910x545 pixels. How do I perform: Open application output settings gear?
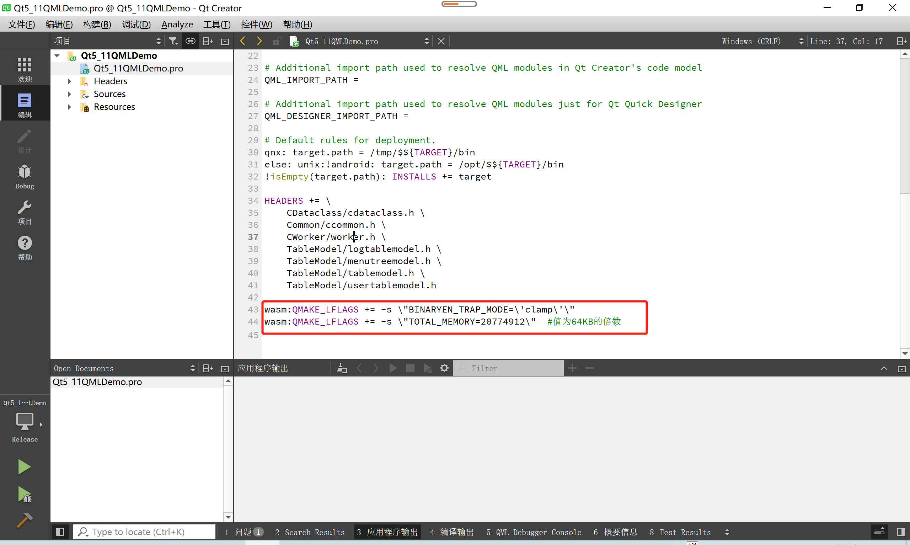pos(444,368)
